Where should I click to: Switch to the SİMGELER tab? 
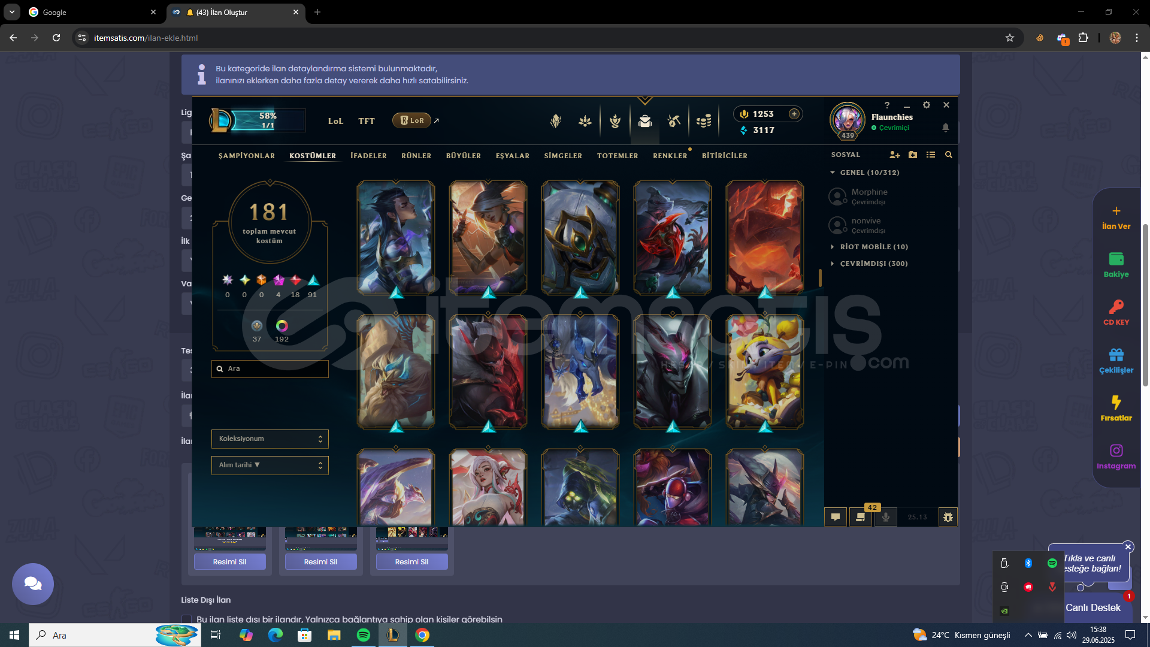[x=563, y=156]
